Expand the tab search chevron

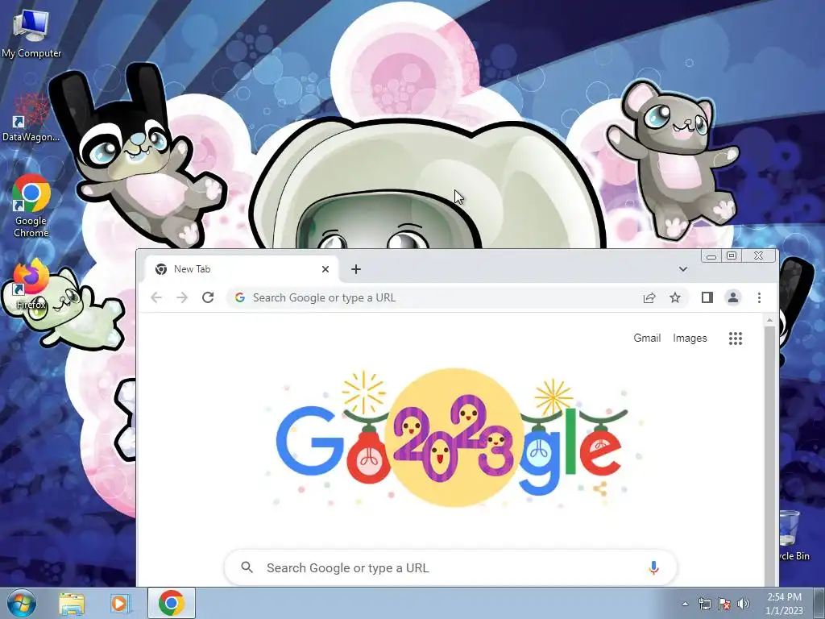[683, 269]
